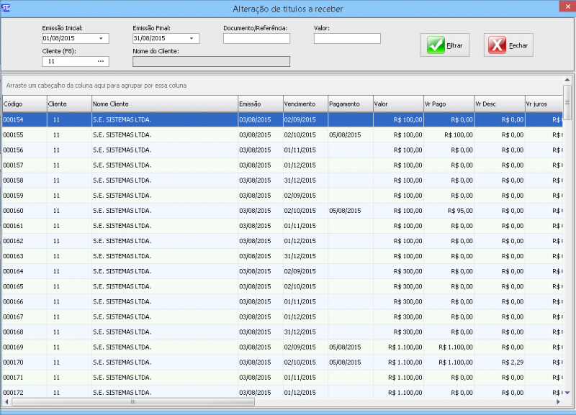Select the row with code 000160
Viewport: 576px width, 415px height.
click(x=144, y=211)
